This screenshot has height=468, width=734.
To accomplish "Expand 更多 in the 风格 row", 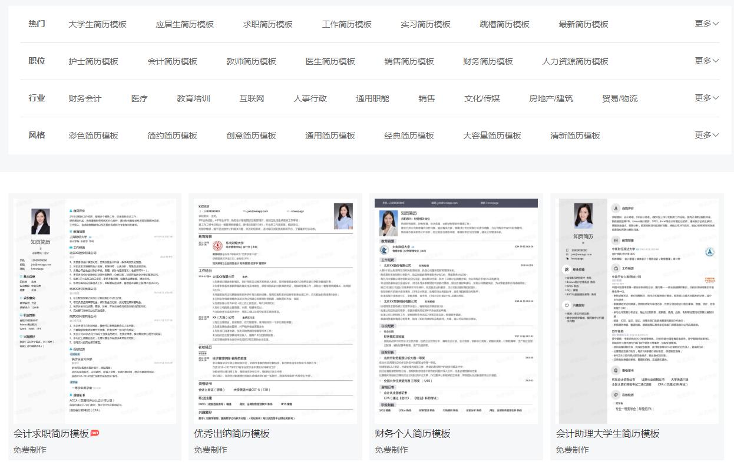I will (x=706, y=135).
